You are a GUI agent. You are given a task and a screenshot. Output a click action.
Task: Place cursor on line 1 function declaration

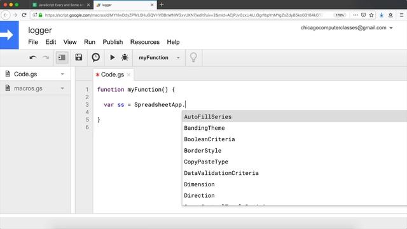click(x=135, y=90)
